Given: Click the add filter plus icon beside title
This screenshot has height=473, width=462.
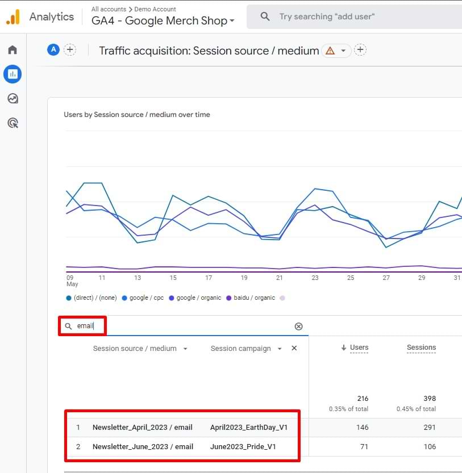Looking at the screenshot, I should coord(360,50).
